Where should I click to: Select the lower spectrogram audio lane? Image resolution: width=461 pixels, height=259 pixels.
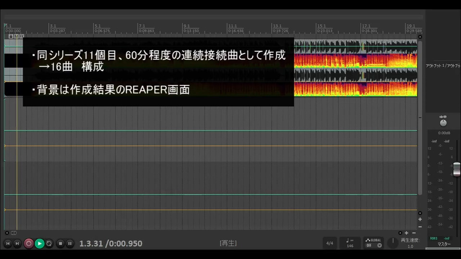click(356, 89)
